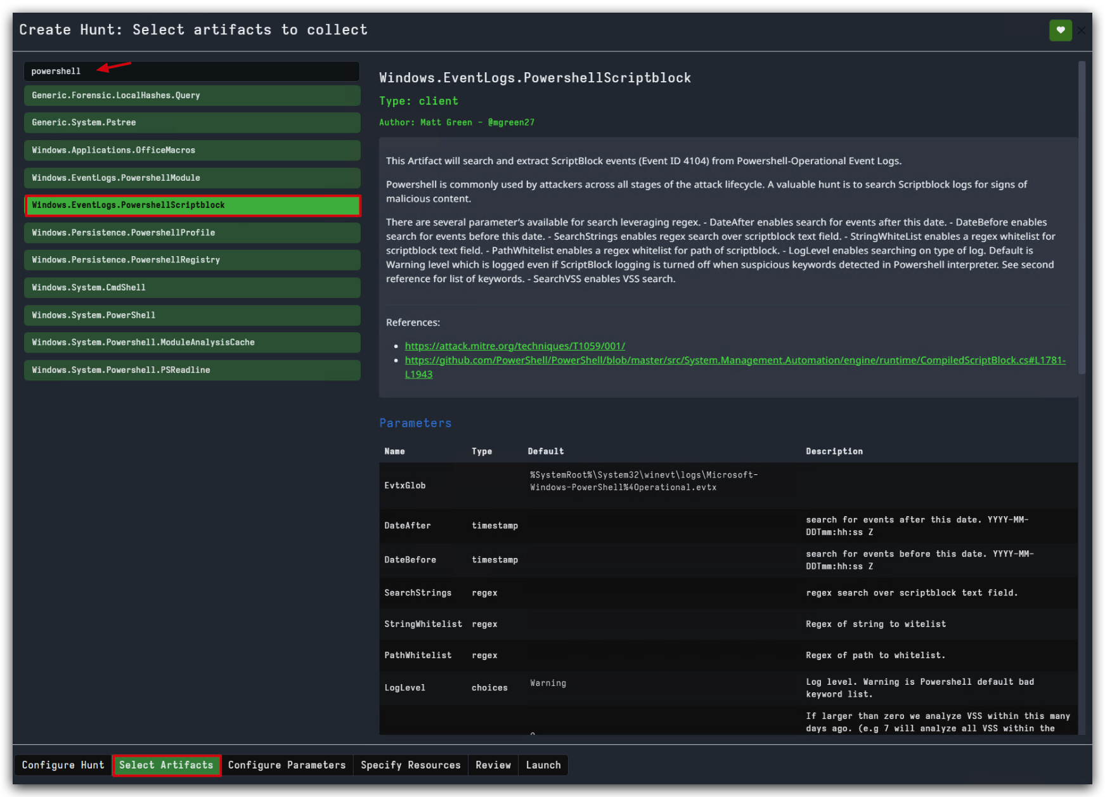Click the Windows.EventLogs.PowershellScriptblock heading
This screenshot has height=797, width=1105.
(x=535, y=78)
